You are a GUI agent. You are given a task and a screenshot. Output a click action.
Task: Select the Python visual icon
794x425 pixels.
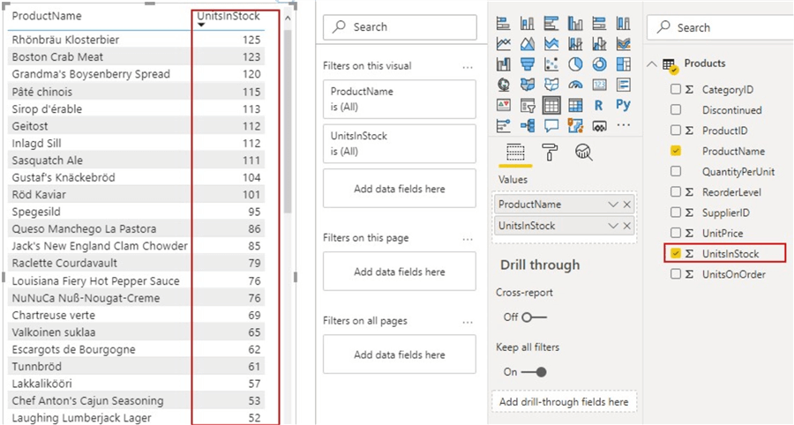(x=623, y=105)
